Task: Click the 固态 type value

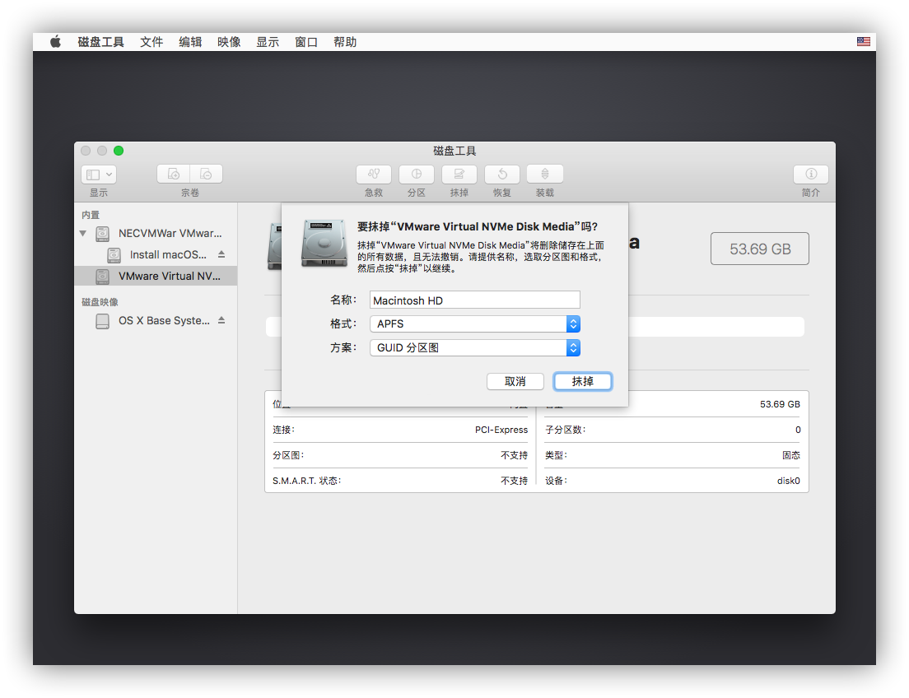Action: (791, 455)
